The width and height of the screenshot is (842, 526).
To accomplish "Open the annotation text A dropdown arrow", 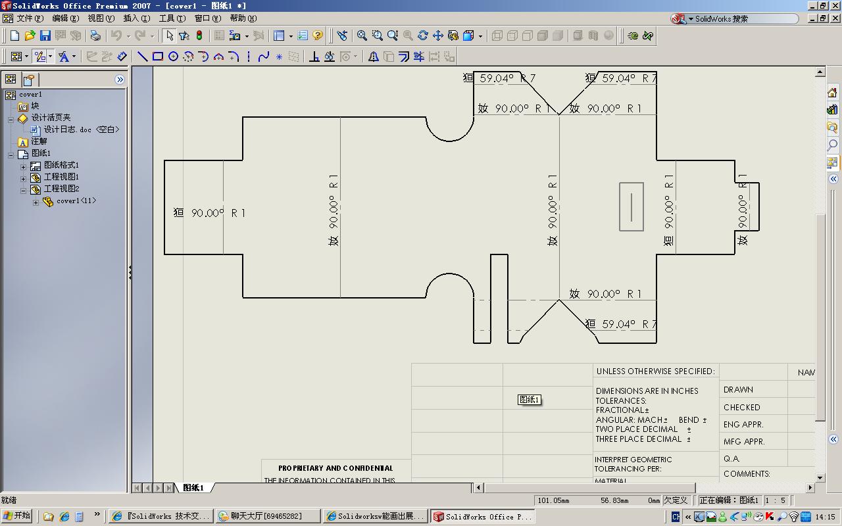I will pyautogui.click(x=74, y=57).
